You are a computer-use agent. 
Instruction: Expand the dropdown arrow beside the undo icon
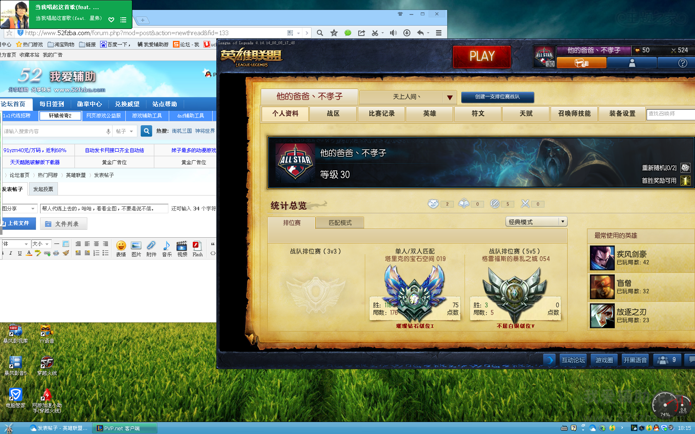pyautogui.click(x=428, y=33)
